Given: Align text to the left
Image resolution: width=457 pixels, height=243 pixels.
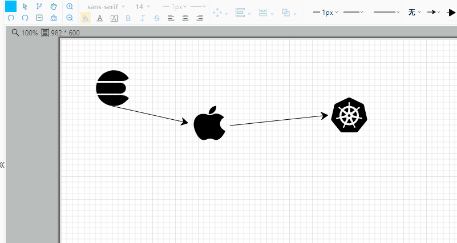Looking at the screenshot, I should (x=171, y=18).
